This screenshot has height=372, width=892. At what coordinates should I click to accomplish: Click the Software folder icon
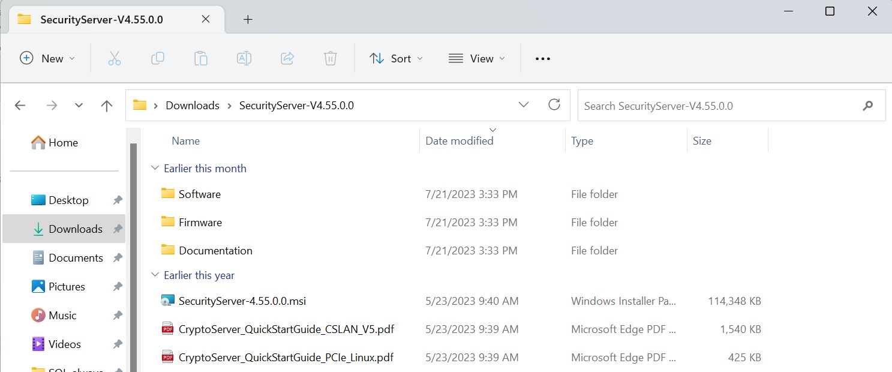pos(168,193)
